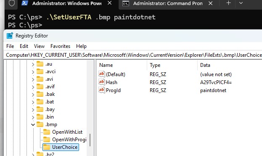Click the administrator shield icon
The width and height of the screenshot is (262, 156).
[12, 3]
